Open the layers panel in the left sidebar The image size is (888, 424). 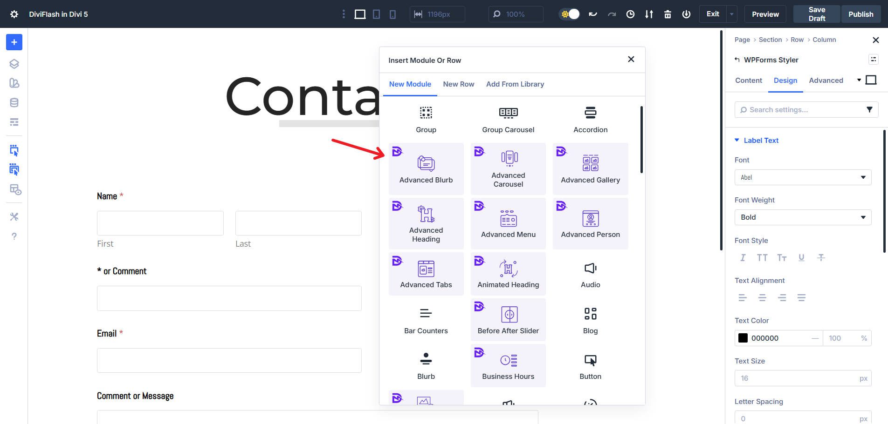(x=14, y=64)
